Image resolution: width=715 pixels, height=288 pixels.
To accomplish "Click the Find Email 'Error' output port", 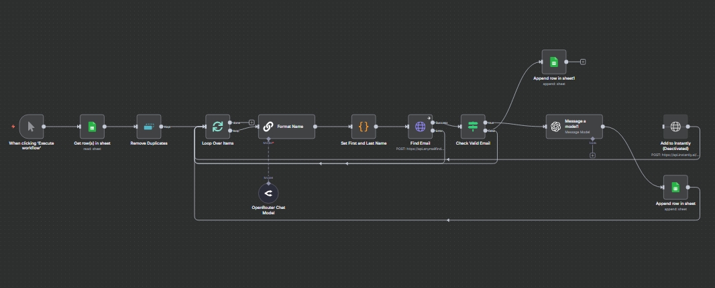I will [x=433, y=131].
